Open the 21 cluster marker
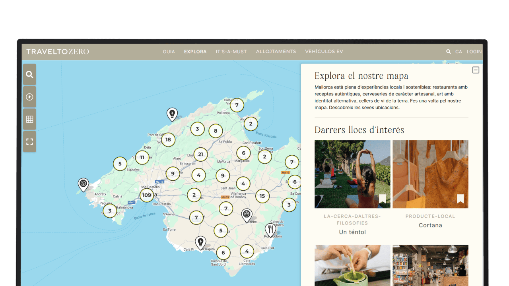509x286 pixels. pos(200,155)
